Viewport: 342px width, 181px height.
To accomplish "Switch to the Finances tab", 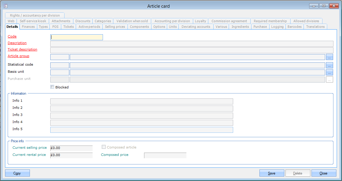I will [28, 27].
